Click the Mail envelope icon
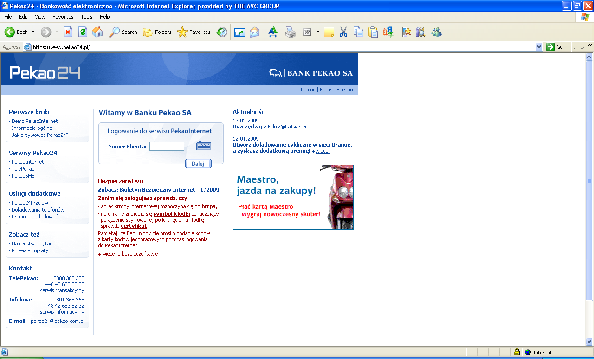 pyautogui.click(x=254, y=32)
